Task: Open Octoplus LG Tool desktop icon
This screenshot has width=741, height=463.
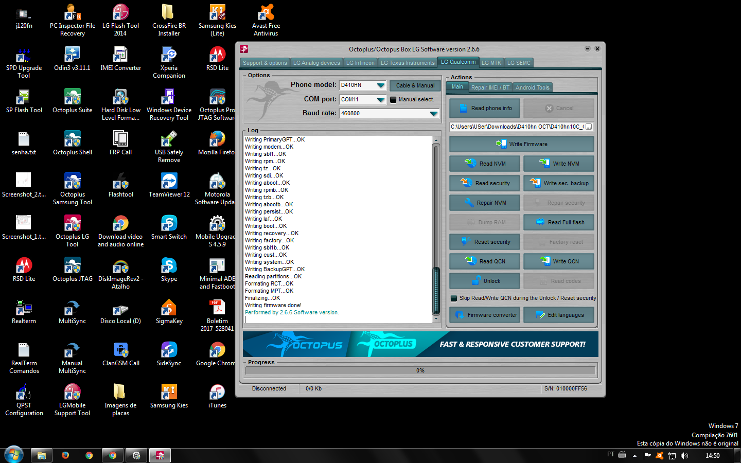Action: tap(73, 231)
